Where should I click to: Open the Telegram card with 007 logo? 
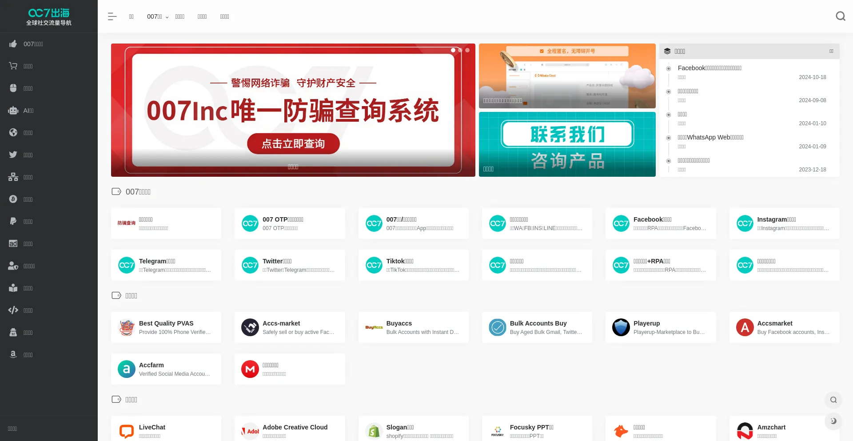166,265
